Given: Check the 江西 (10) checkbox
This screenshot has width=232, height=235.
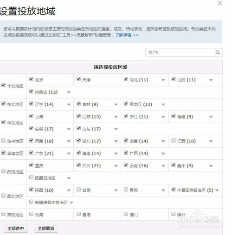Looking at the screenshot, I should [x=174, y=140].
